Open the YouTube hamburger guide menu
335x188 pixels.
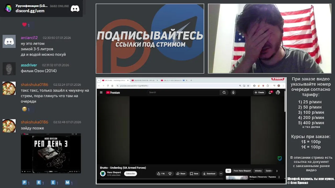101,92
